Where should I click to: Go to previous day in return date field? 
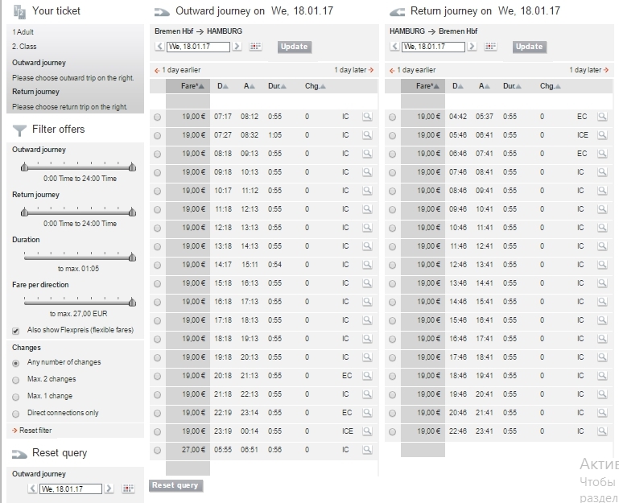pyautogui.click(x=394, y=47)
